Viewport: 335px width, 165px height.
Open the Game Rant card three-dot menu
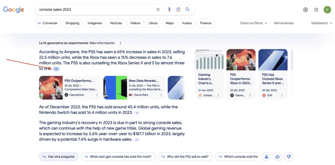pos(161,95)
